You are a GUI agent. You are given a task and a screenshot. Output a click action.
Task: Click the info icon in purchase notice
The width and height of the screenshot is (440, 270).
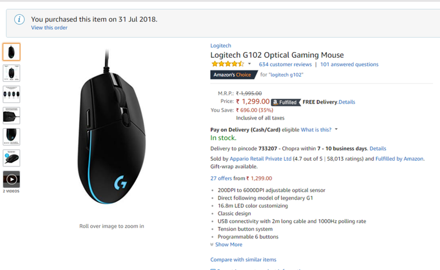pos(19,19)
